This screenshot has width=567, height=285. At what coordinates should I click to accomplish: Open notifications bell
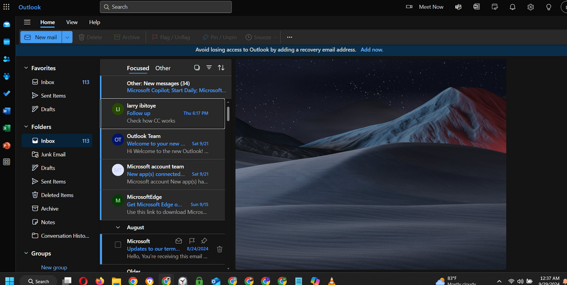[x=513, y=7]
